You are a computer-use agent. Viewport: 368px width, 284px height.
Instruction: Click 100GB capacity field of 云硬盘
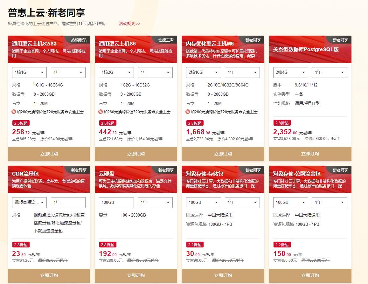pos(116,202)
